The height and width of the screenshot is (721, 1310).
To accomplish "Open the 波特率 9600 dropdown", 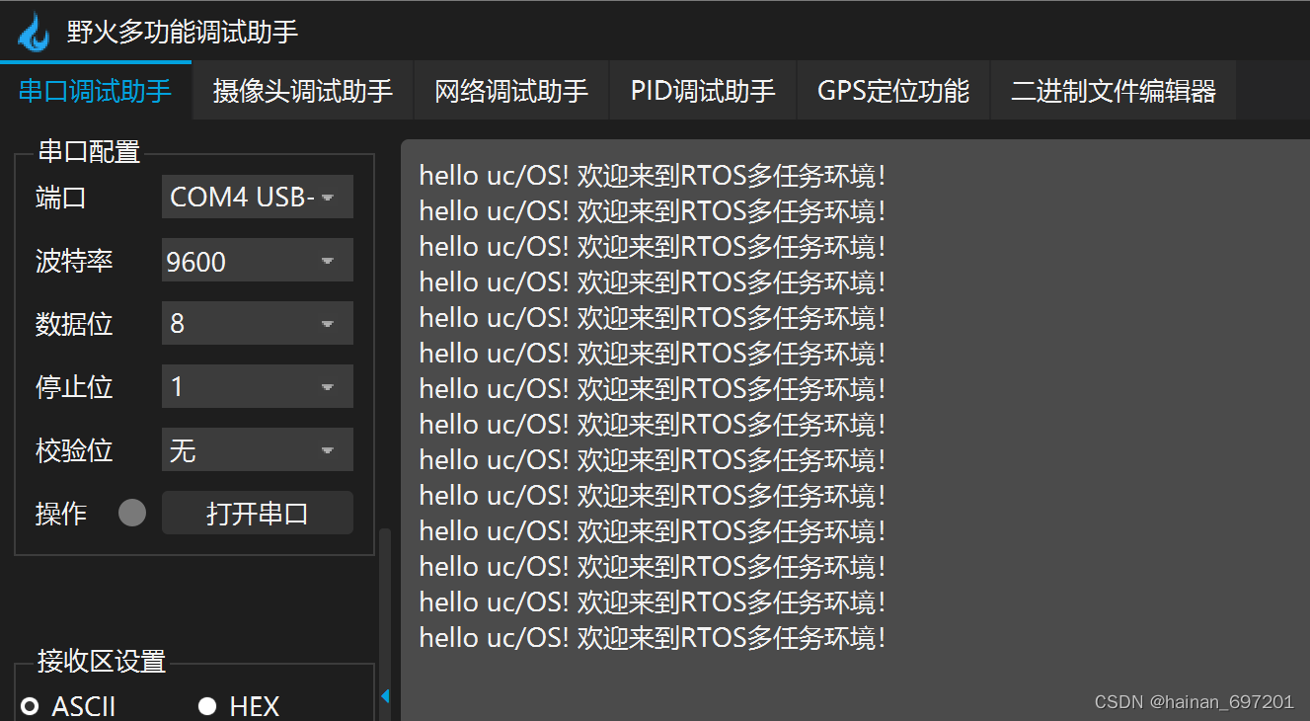I will [x=257, y=261].
